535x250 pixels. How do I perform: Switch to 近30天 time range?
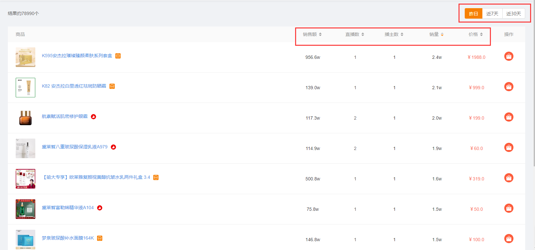point(513,14)
